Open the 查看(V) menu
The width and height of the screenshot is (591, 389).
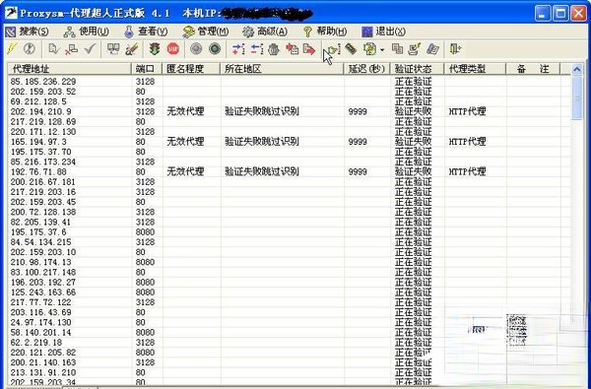[146, 32]
